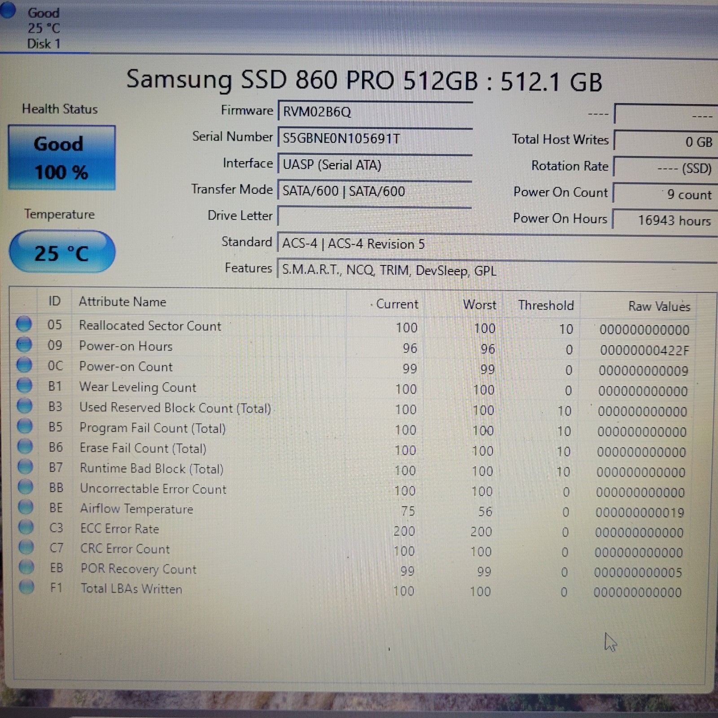
Task: Click the 25 °C temperature button
Action: [62, 252]
